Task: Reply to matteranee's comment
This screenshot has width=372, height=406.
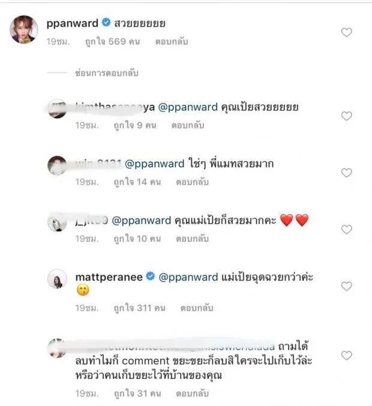Action: point(192,308)
